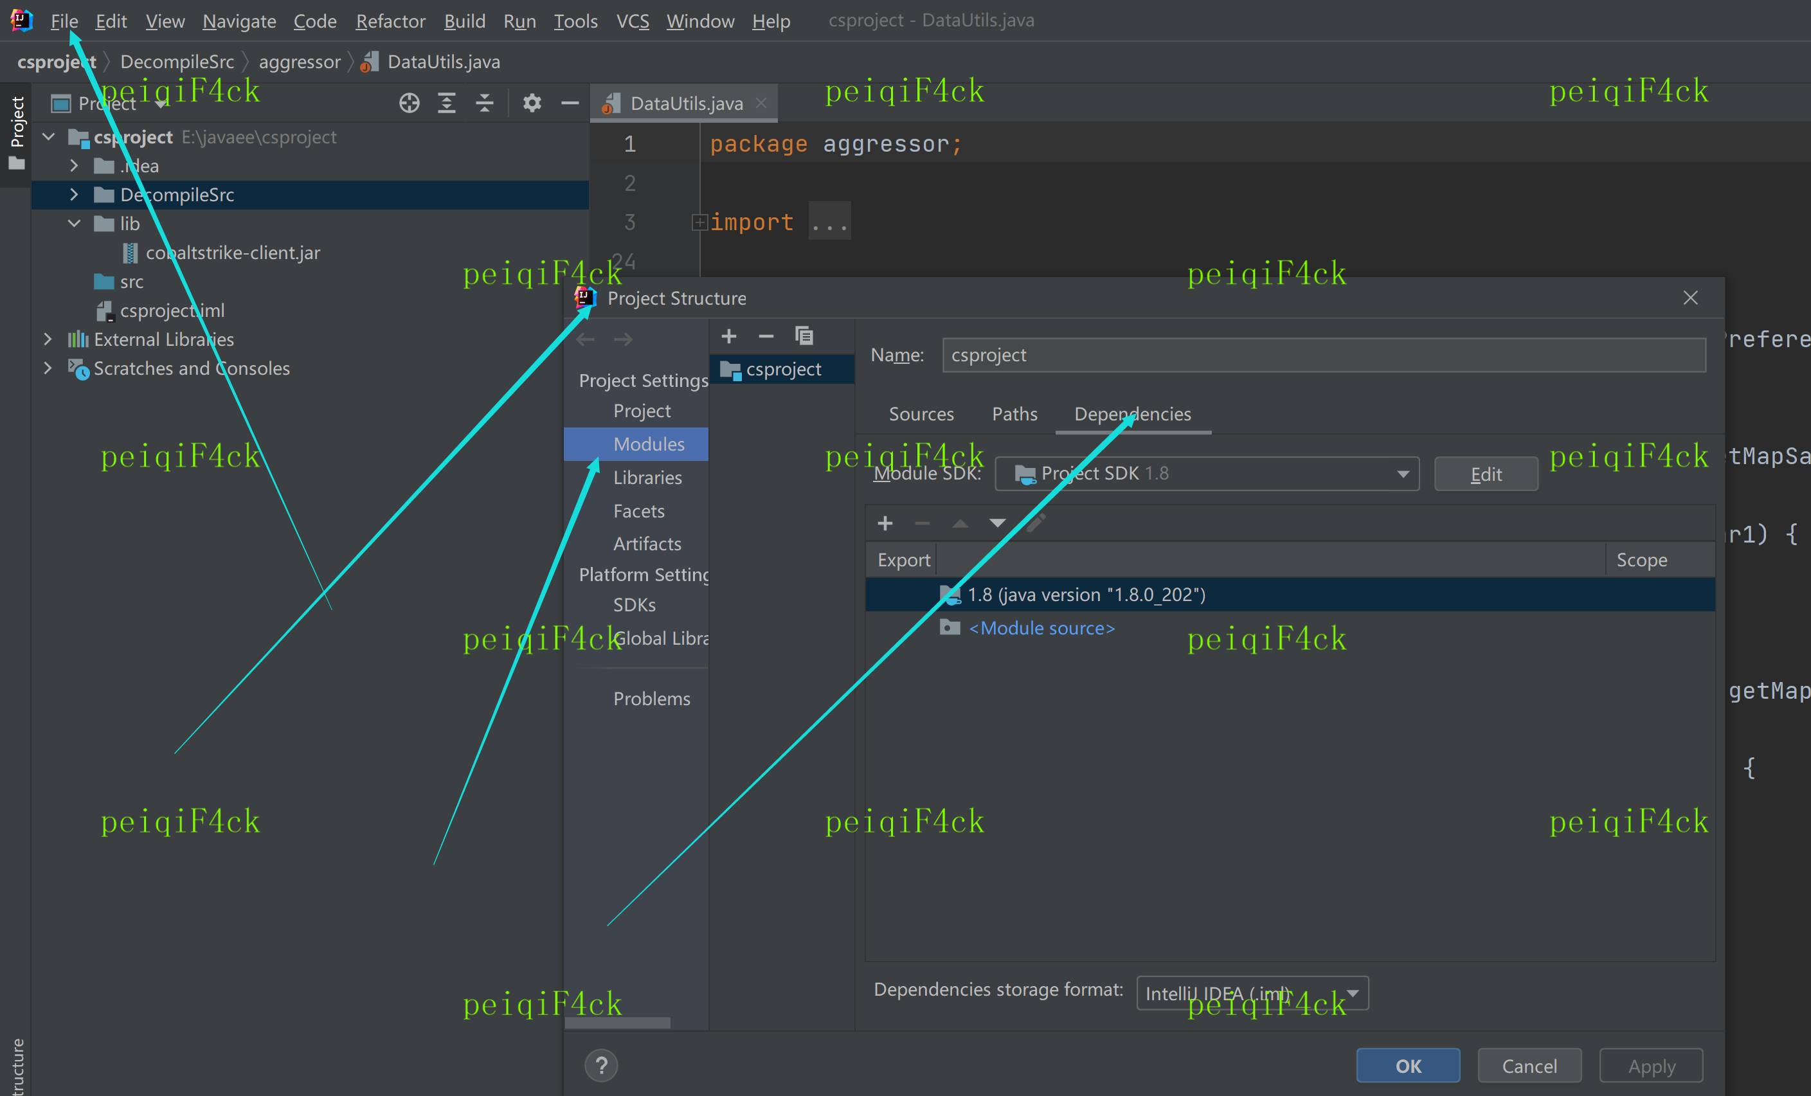Select the csproject.iml file
This screenshot has width=1811, height=1096.
172,311
